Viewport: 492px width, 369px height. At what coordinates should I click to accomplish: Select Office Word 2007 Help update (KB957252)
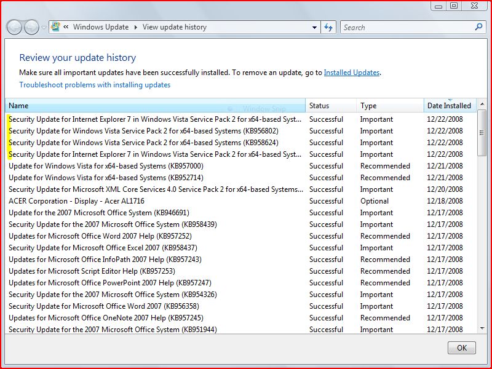(241, 236)
